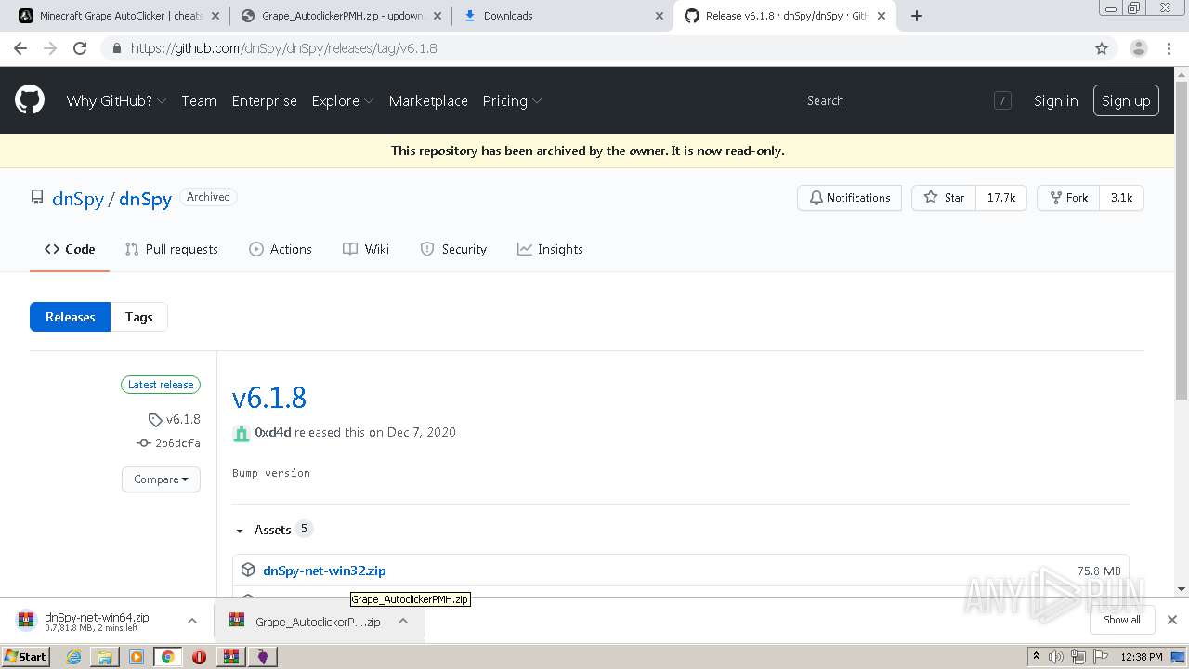
Task: Click Sign in
Action: tap(1056, 100)
